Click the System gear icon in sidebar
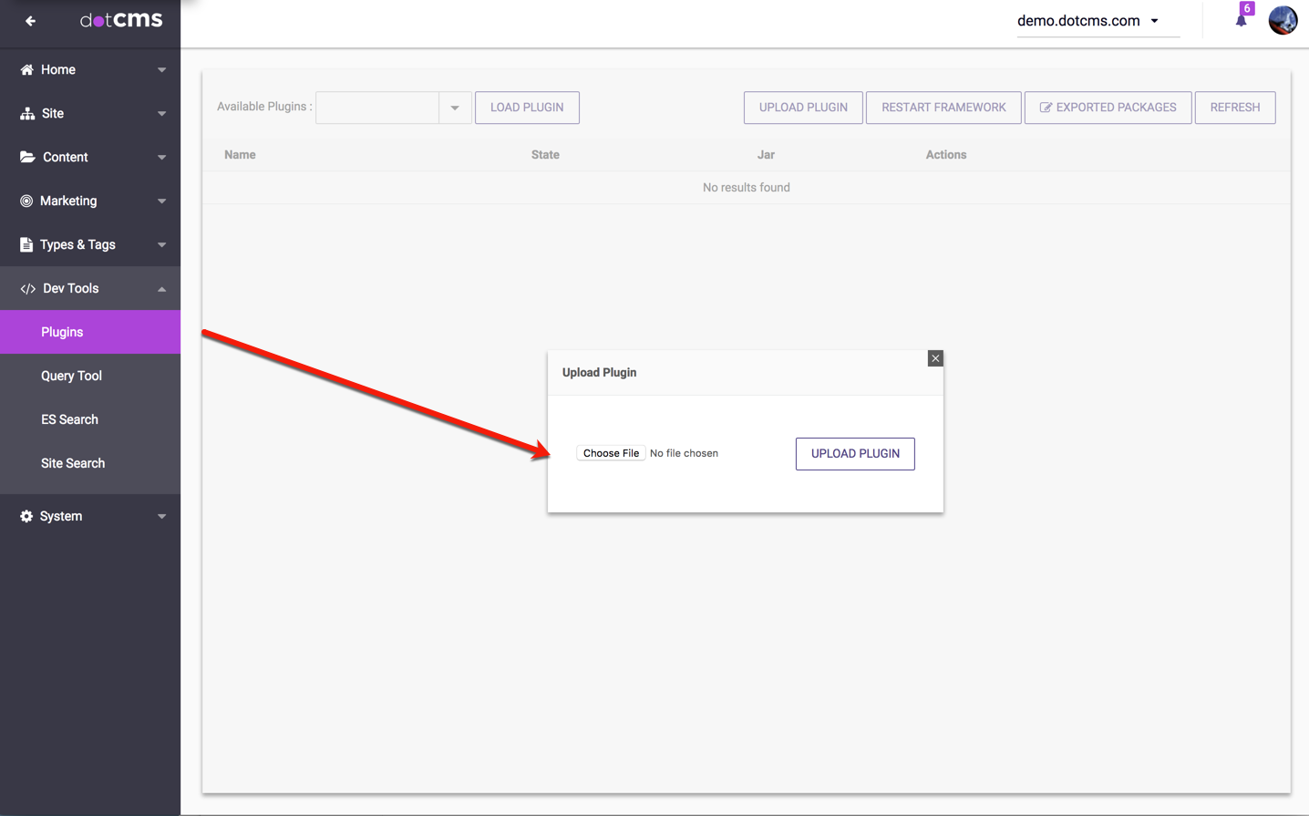This screenshot has width=1309, height=816. pos(26,516)
